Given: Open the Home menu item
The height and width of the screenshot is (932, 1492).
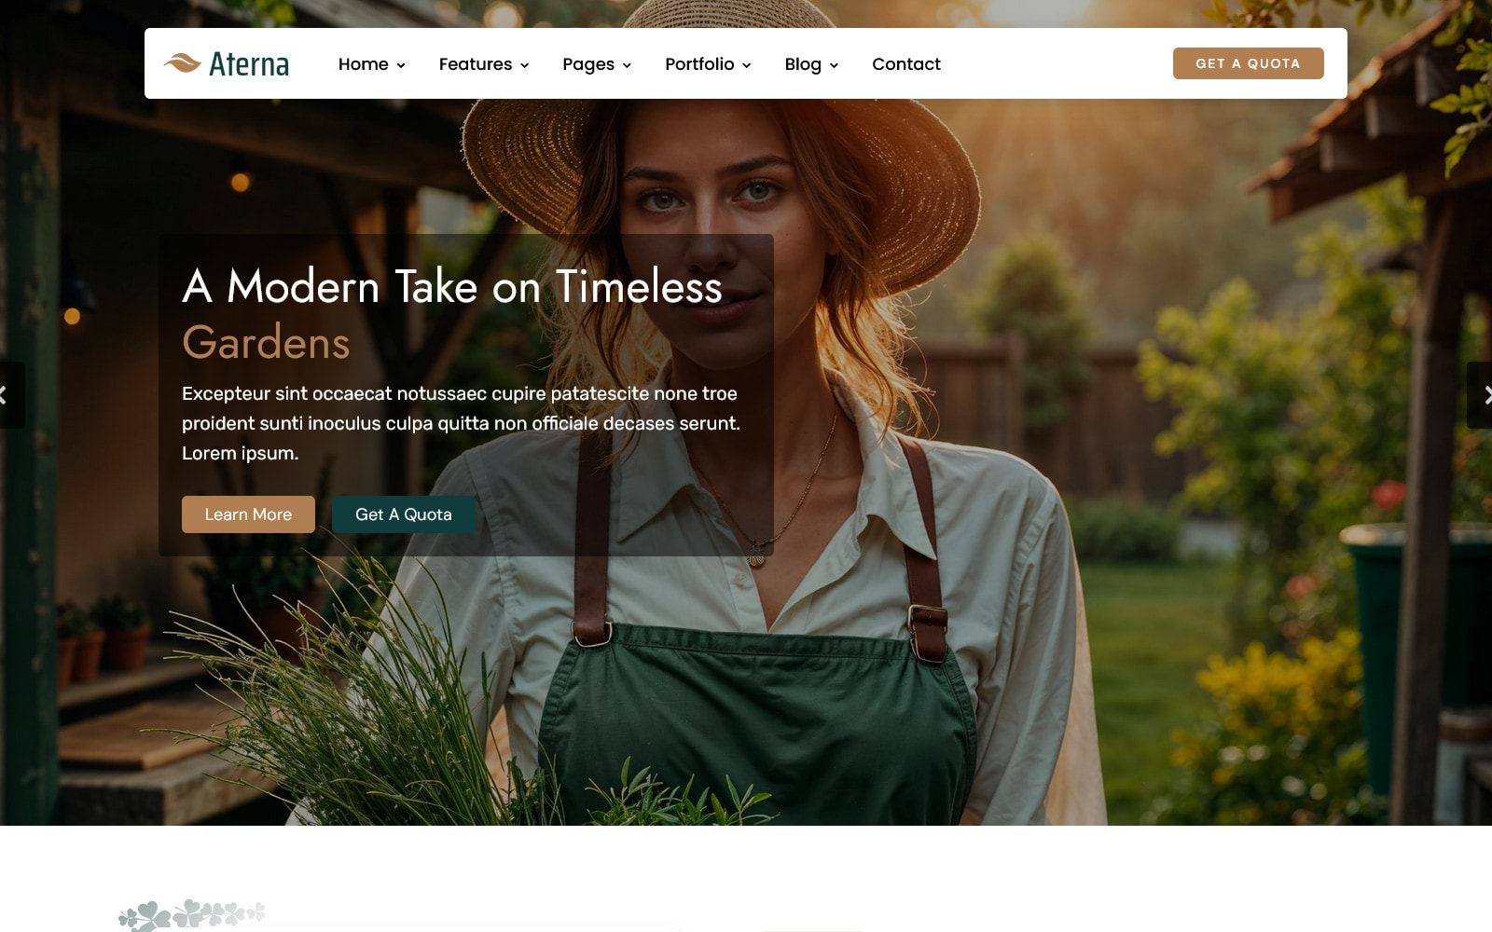Looking at the screenshot, I should 364,64.
